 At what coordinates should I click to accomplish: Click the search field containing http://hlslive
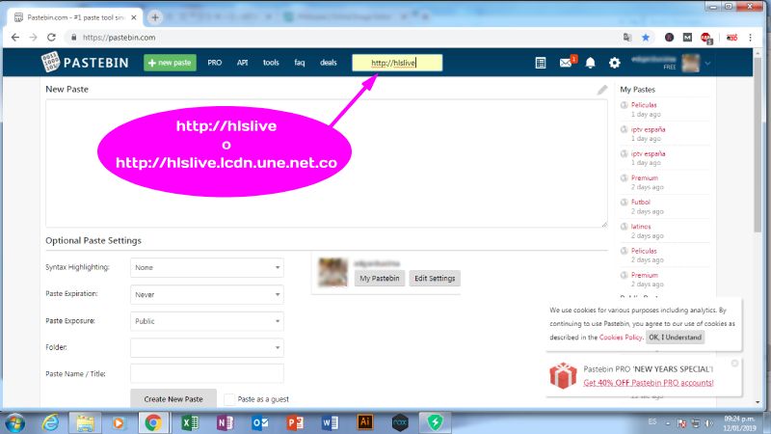click(397, 63)
